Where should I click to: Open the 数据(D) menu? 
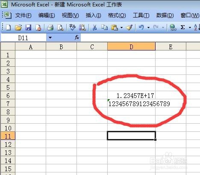click(165, 15)
